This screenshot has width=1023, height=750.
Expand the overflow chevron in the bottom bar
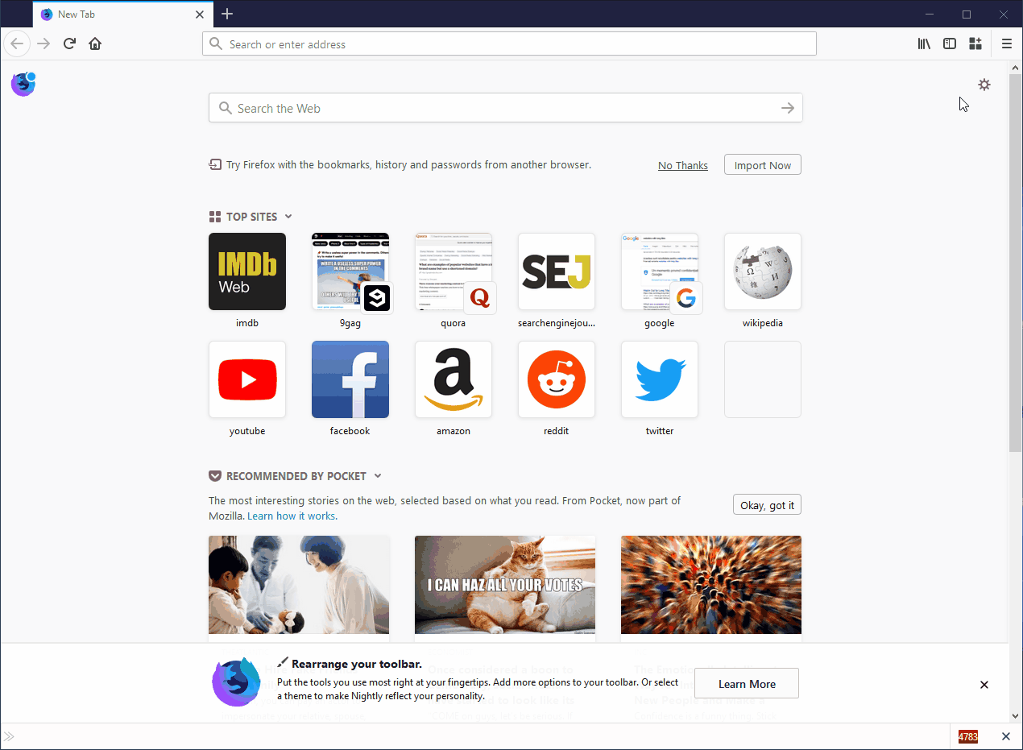point(9,736)
